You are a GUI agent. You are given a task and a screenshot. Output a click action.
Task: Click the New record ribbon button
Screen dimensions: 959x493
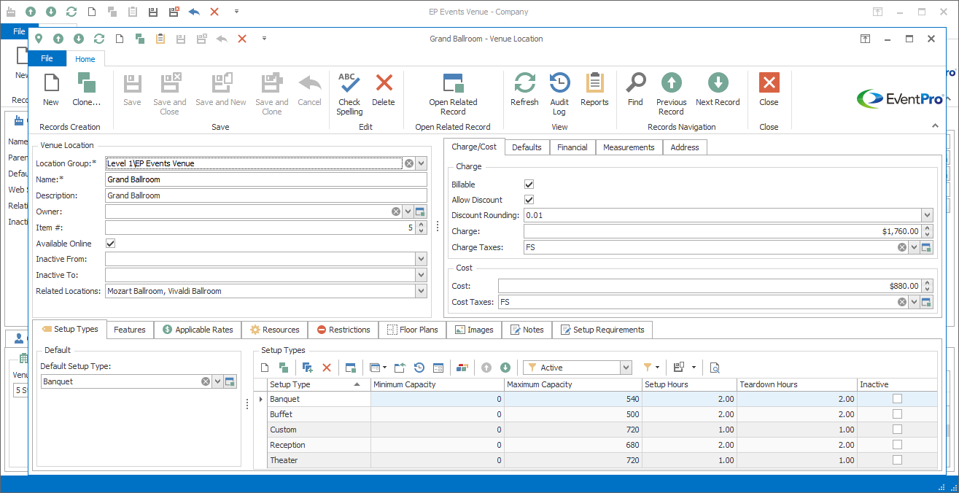51,90
